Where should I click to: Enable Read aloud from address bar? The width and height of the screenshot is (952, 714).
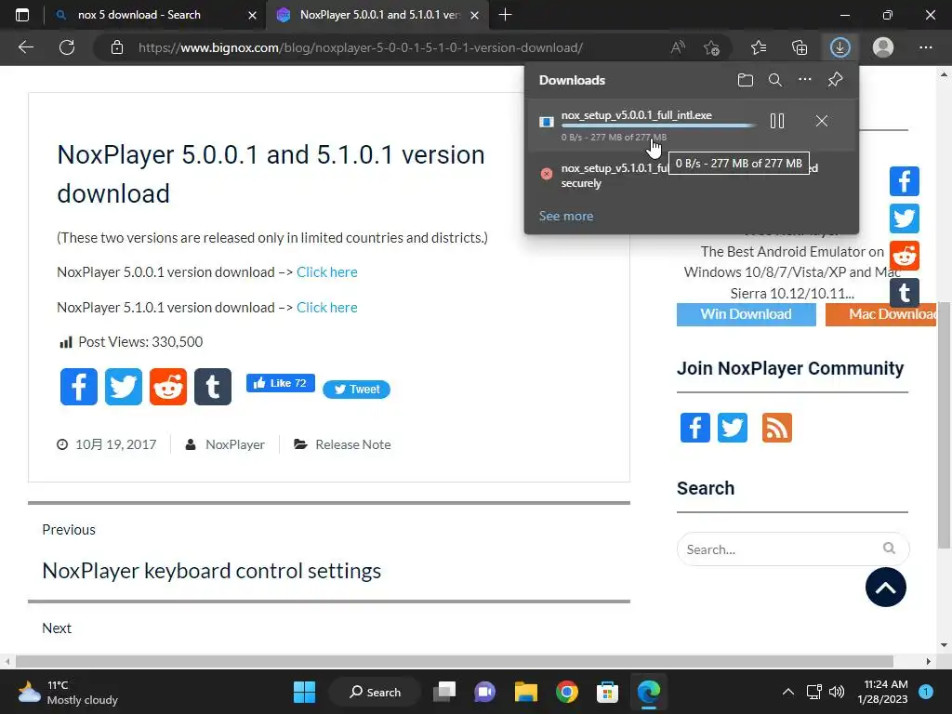(678, 47)
